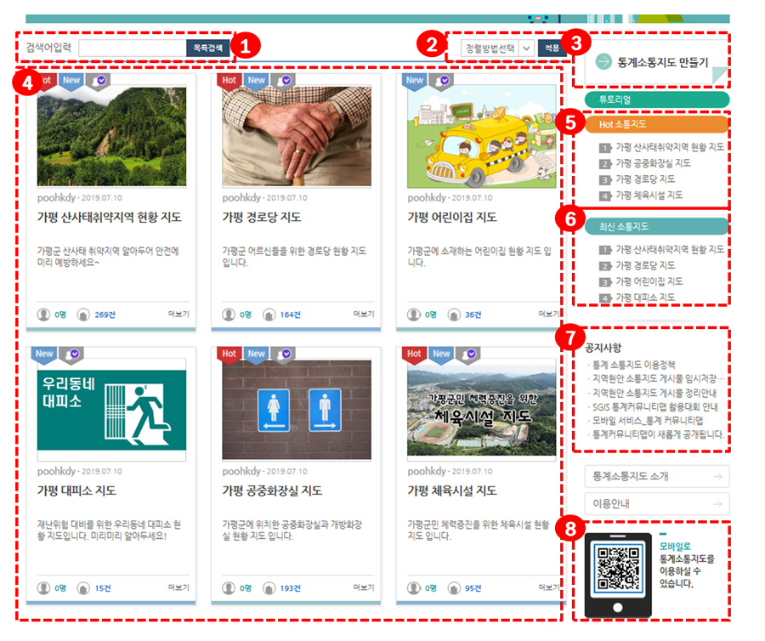Screen dimensions: 765x641
Task: Click the purple badge icon on 가평 산사태취약지역 card
Action: click(x=102, y=78)
